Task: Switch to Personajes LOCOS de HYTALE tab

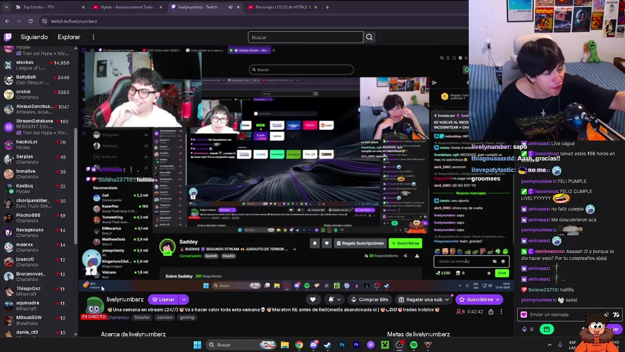Action: [283, 7]
